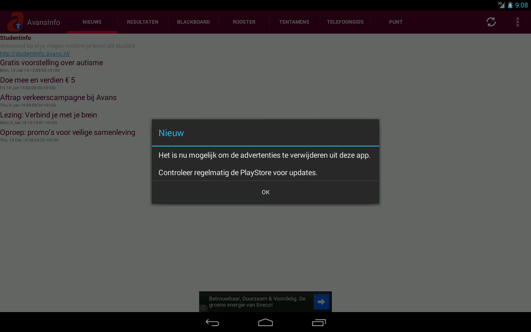Switch to the Punt tab

[x=396, y=22]
